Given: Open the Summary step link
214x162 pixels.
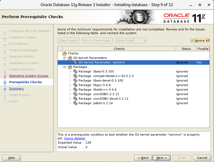Looking at the screenshot, I should pos(16,88).
